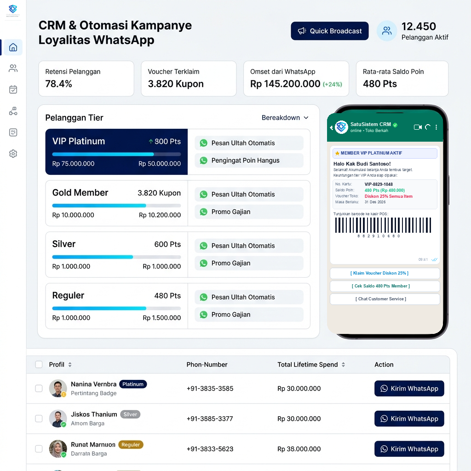The width and height of the screenshot is (471, 471).
Task: Click the Quick Broadcast button
Action: point(329,31)
